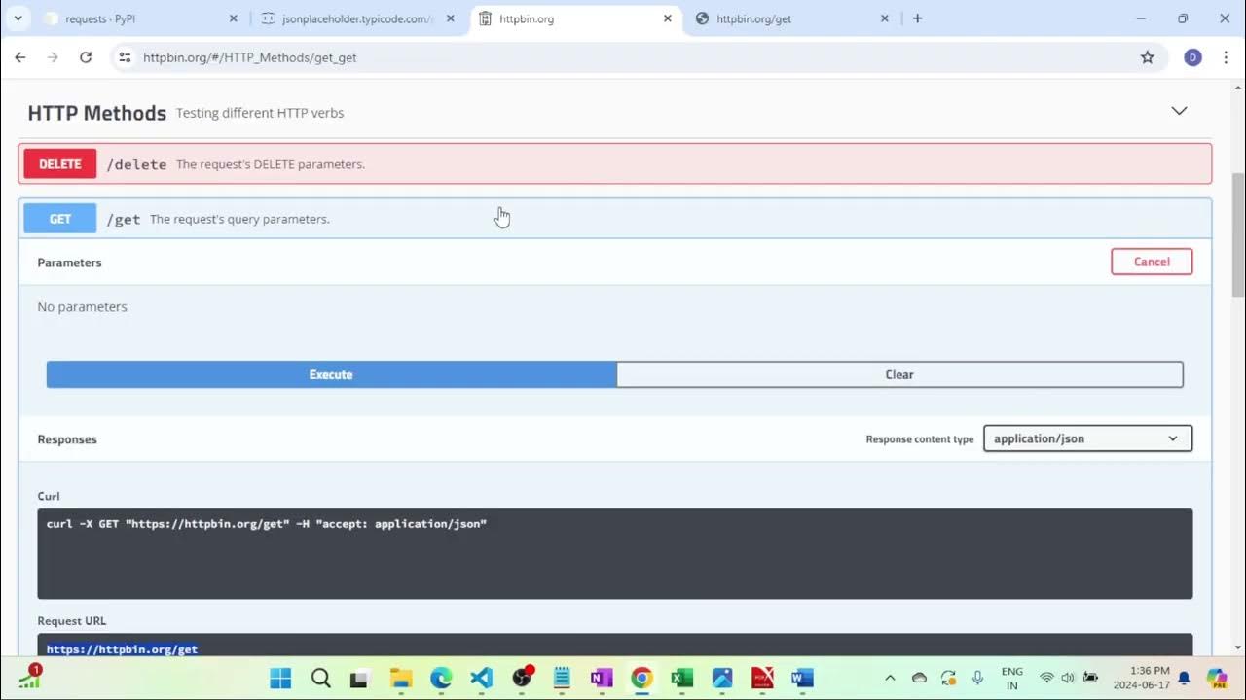1246x700 pixels.
Task: Switch to the requests - PyPI tab
Action: click(140, 18)
